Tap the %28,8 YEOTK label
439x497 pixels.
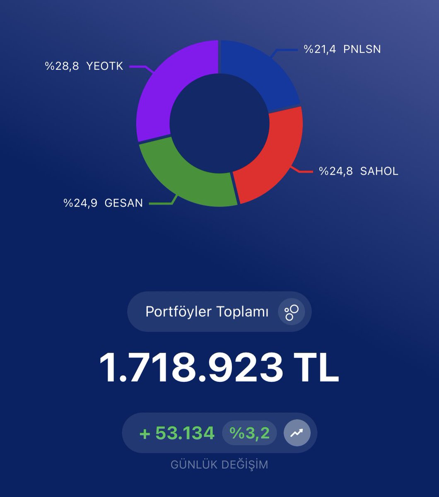(84, 66)
